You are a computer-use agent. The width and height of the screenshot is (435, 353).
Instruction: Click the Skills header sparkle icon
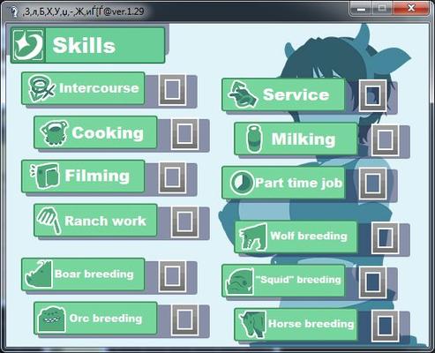click(28, 45)
